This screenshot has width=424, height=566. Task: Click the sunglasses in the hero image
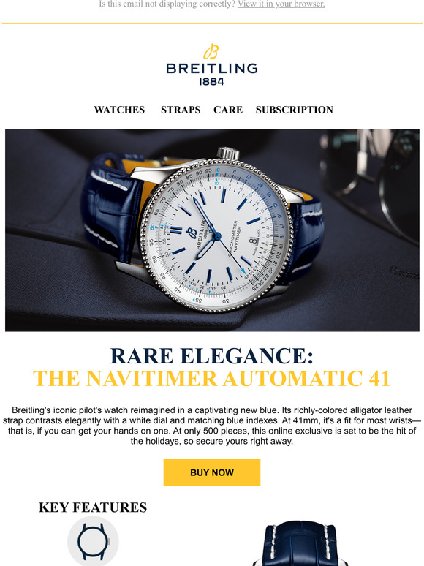(370, 181)
